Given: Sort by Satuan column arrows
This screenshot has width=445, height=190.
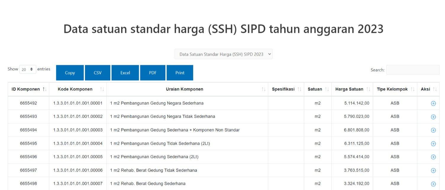Looking at the screenshot, I should tap(327, 89).
